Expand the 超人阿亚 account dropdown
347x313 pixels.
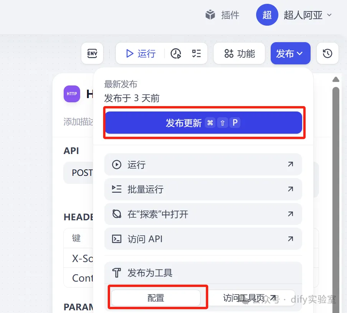click(308, 15)
